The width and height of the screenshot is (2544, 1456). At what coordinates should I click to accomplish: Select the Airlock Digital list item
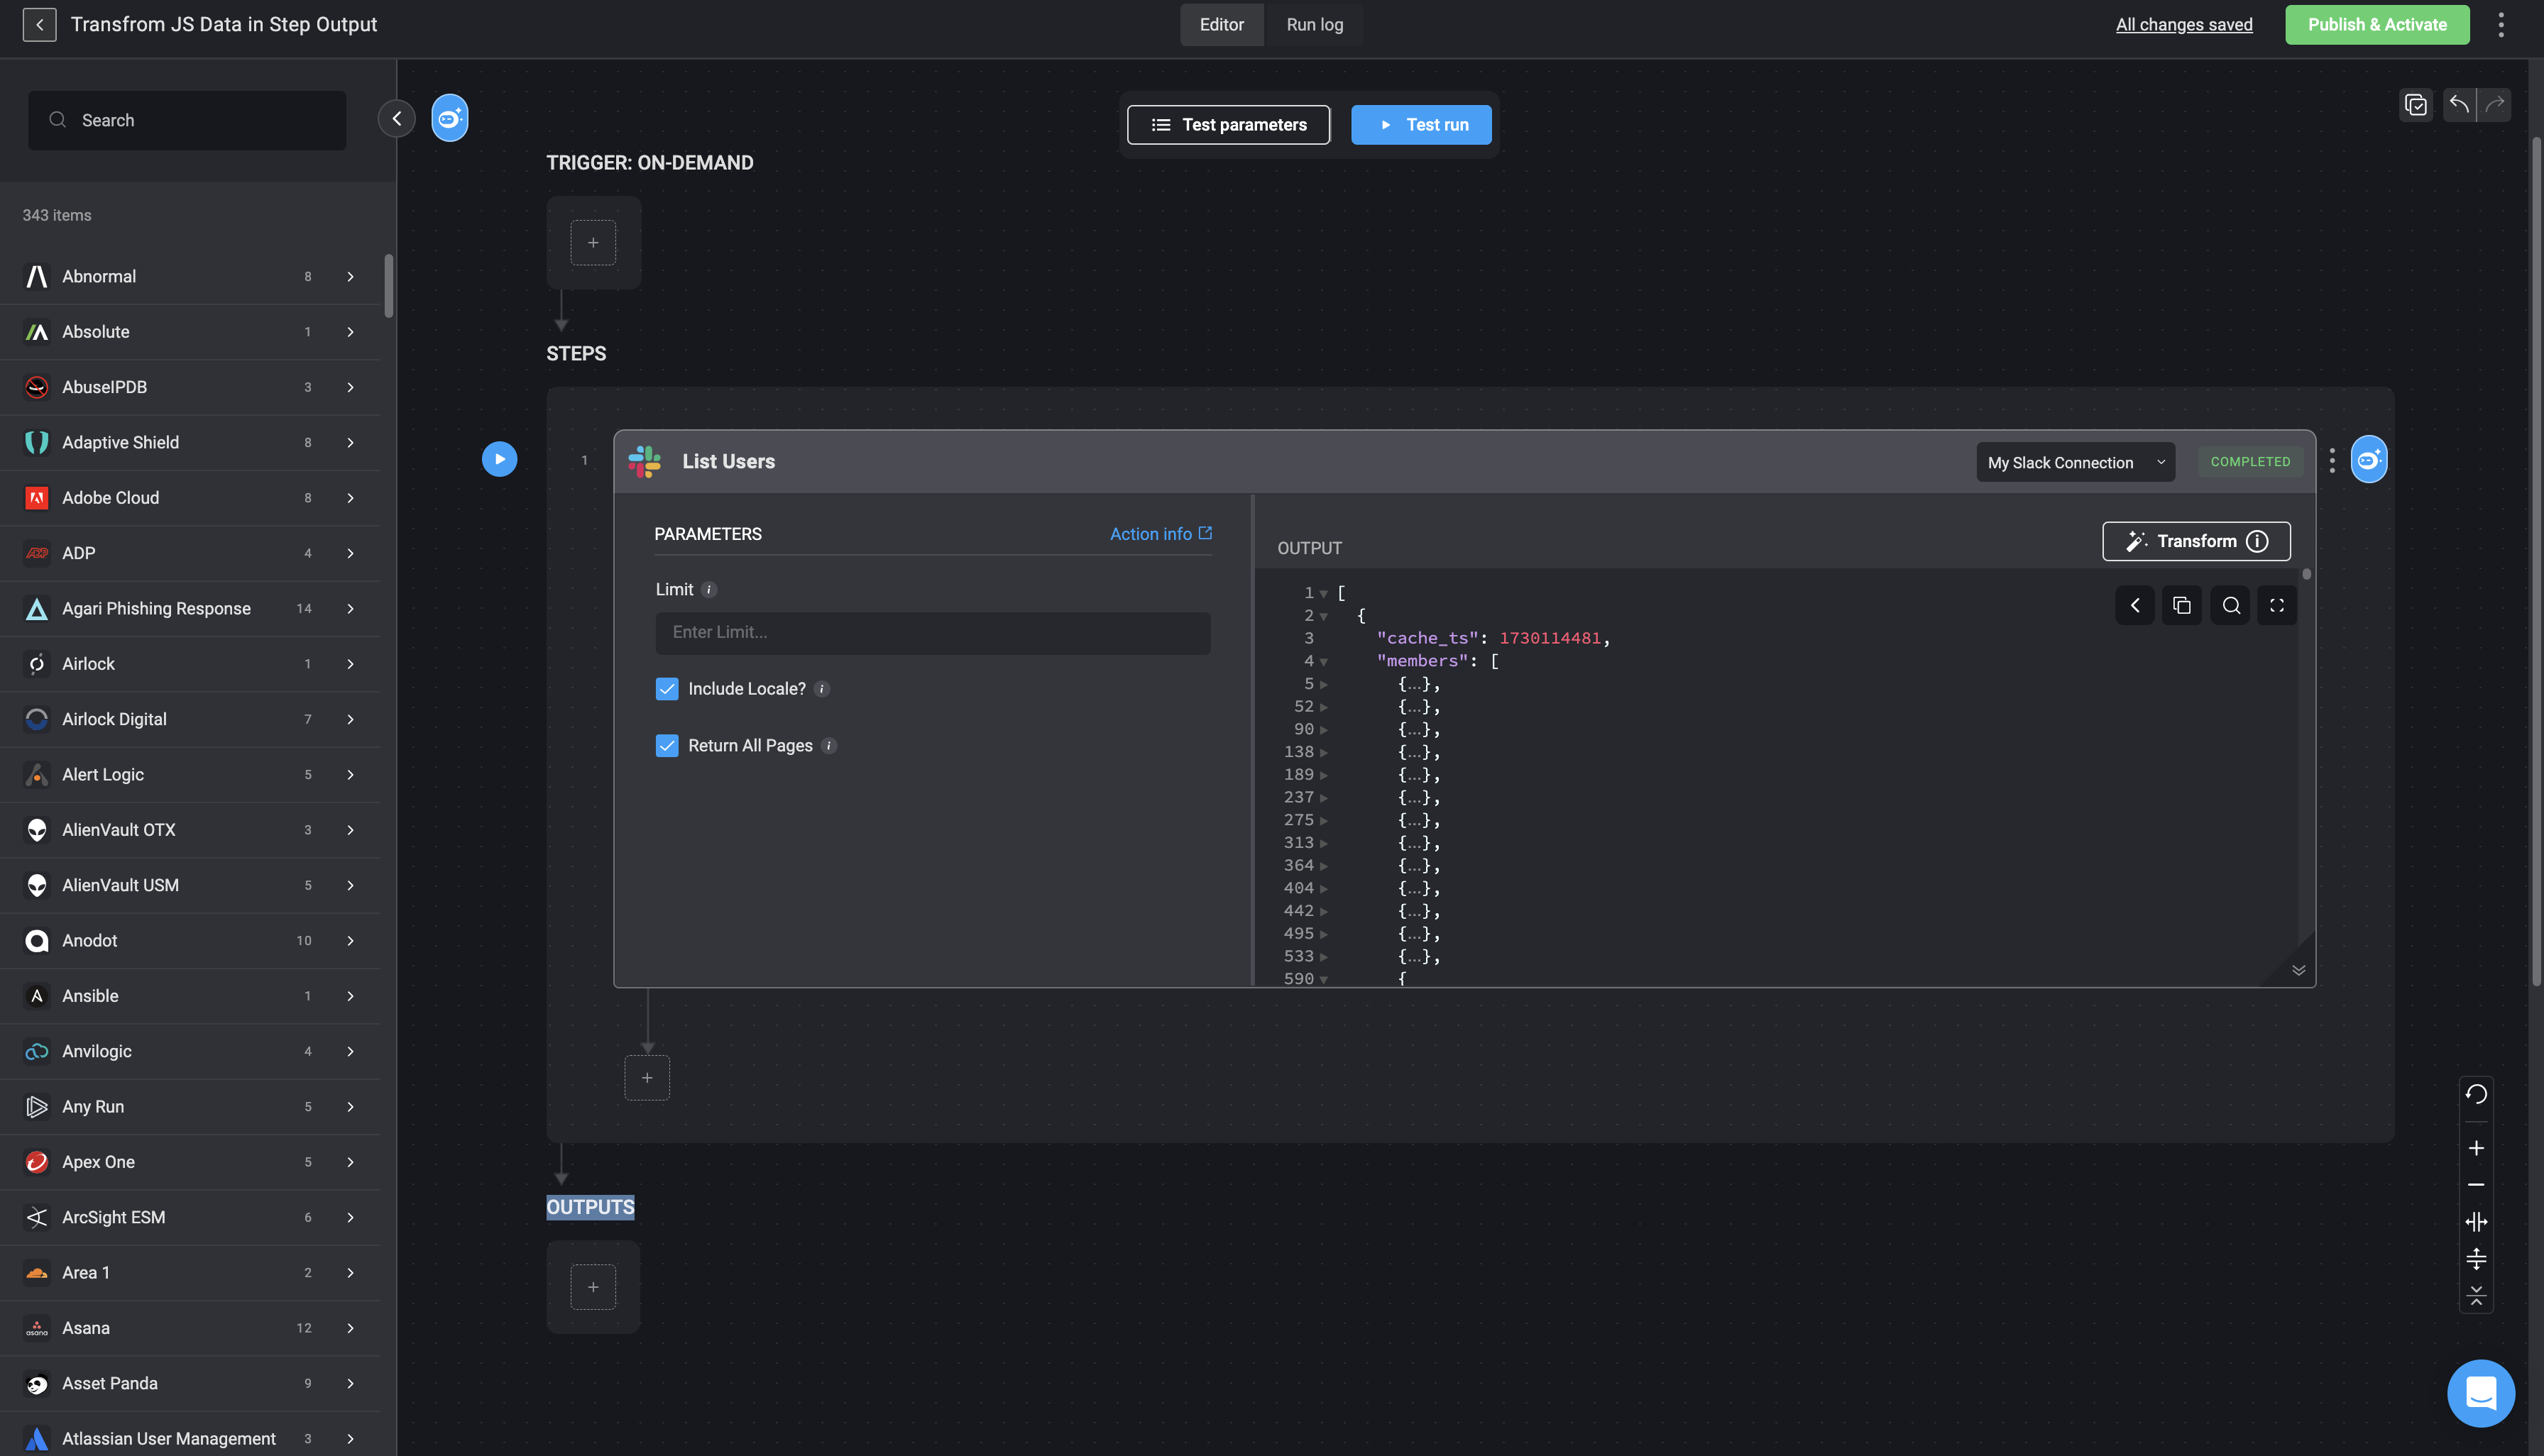[x=190, y=719]
